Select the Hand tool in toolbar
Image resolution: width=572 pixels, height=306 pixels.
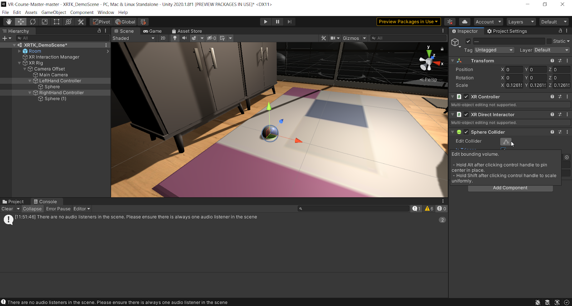pyautogui.click(x=9, y=22)
